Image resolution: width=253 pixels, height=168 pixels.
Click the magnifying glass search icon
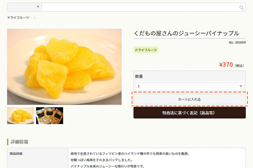(x=242, y=8)
